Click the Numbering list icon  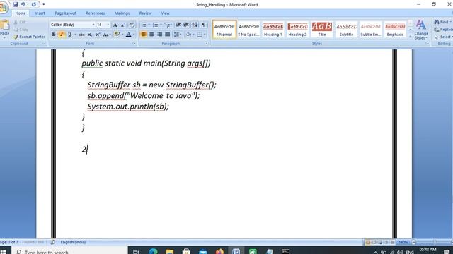pos(155,25)
